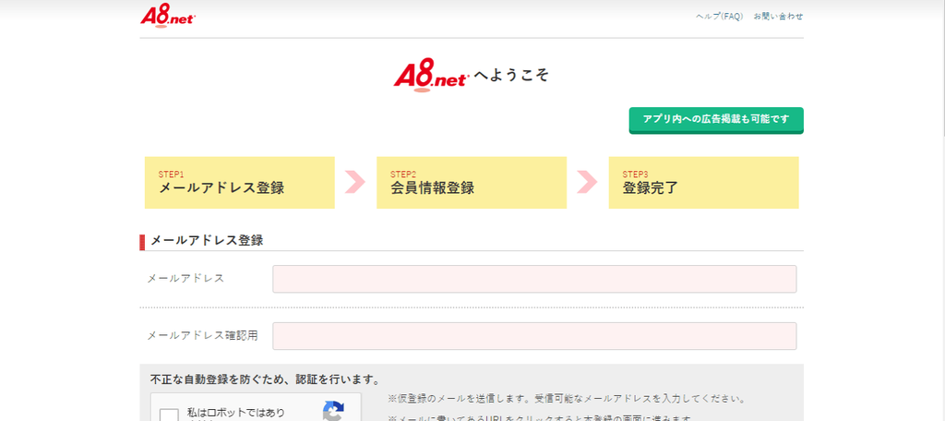Select STEP1 メールアドレス登録 box

(239, 183)
